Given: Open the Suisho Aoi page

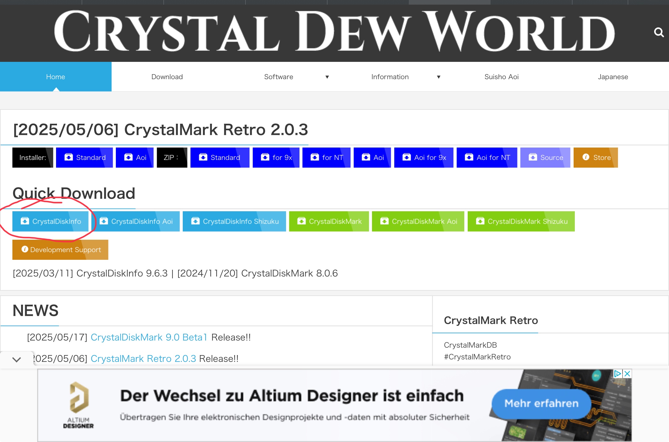Looking at the screenshot, I should [x=501, y=77].
